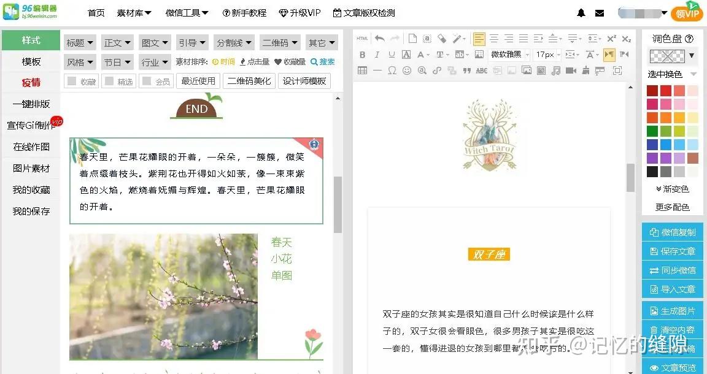Image resolution: width=707 pixels, height=374 pixels.
Task: Click the eraser clear-formatting icon
Action: click(442, 39)
